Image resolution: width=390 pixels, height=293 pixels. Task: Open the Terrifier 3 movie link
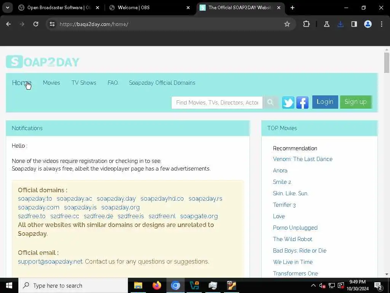click(284, 205)
